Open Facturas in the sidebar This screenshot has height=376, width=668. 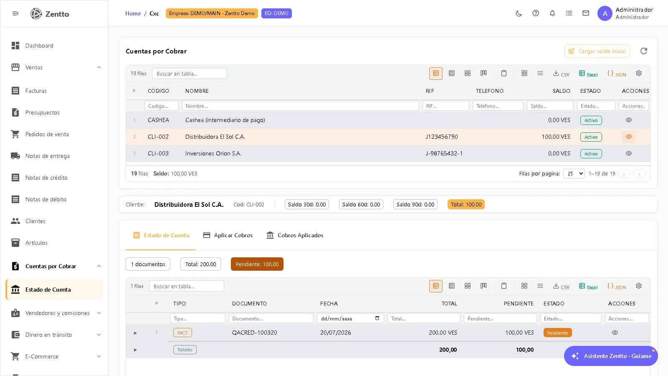54,91
